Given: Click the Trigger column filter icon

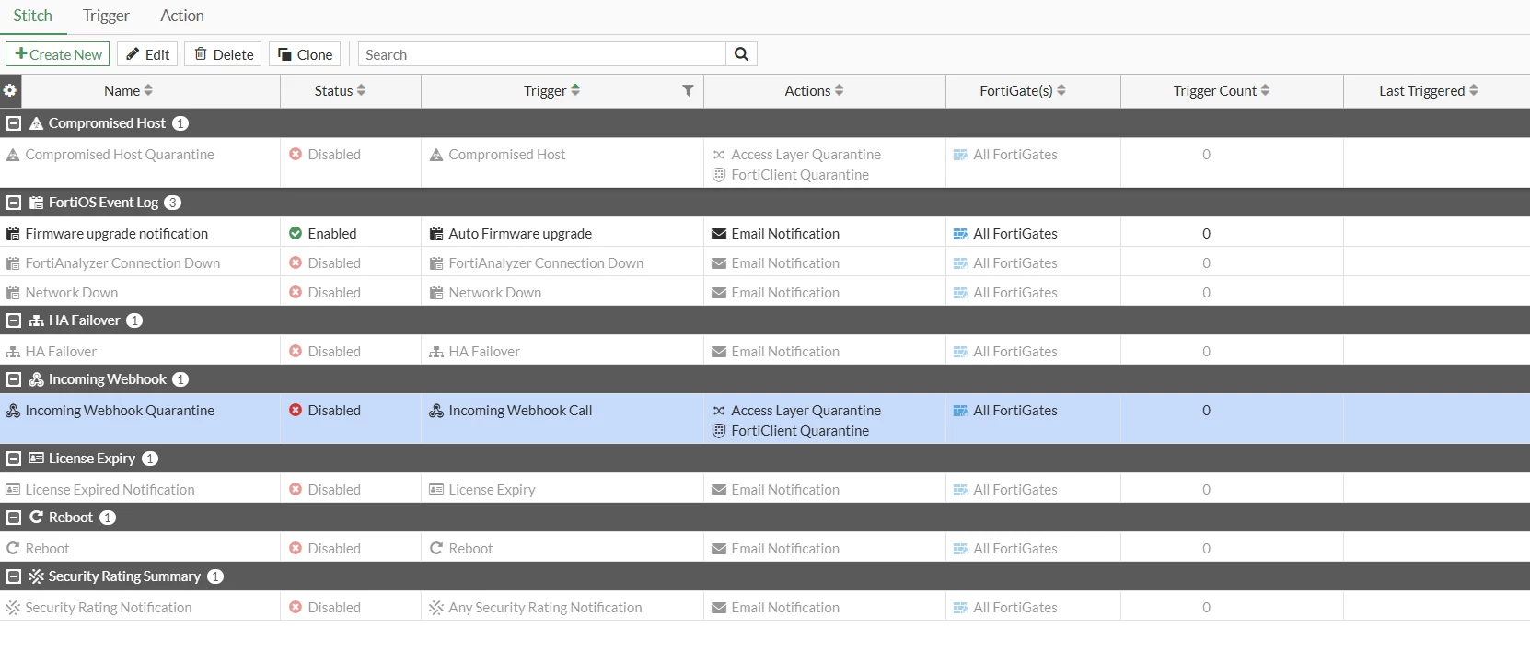Looking at the screenshot, I should point(688,90).
